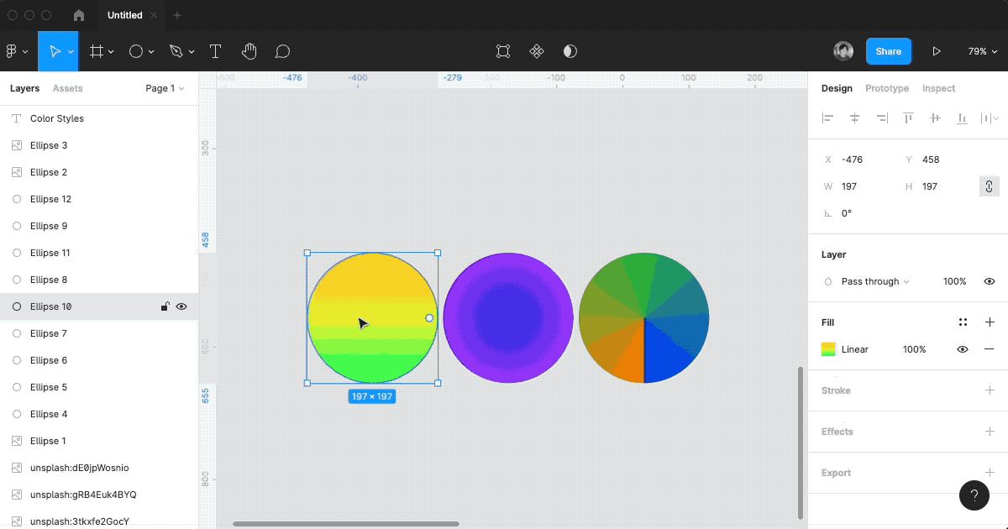Click the Pen tool icon
Image resolution: width=1008 pixels, height=529 pixels.
176,51
